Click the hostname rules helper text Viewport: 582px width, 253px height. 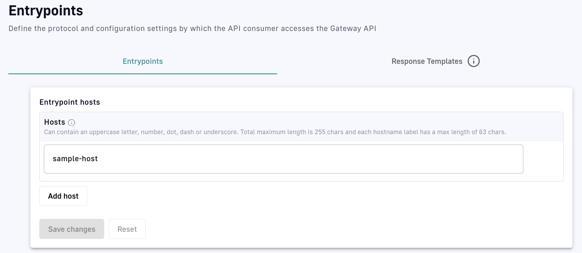coord(275,132)
